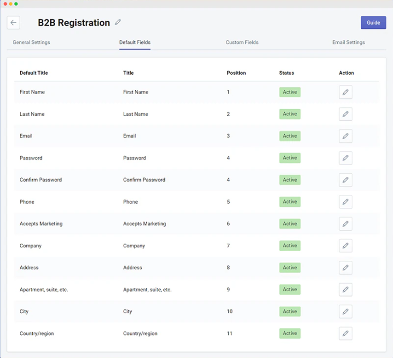Edit the Company field row
The height and width of the screenshot is (358, 393).
(x=345, y=246)
